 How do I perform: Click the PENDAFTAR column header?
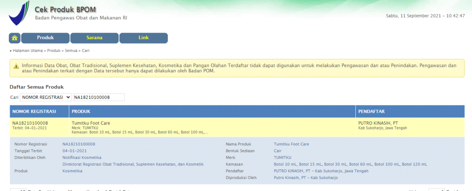[x=410, y=111]
